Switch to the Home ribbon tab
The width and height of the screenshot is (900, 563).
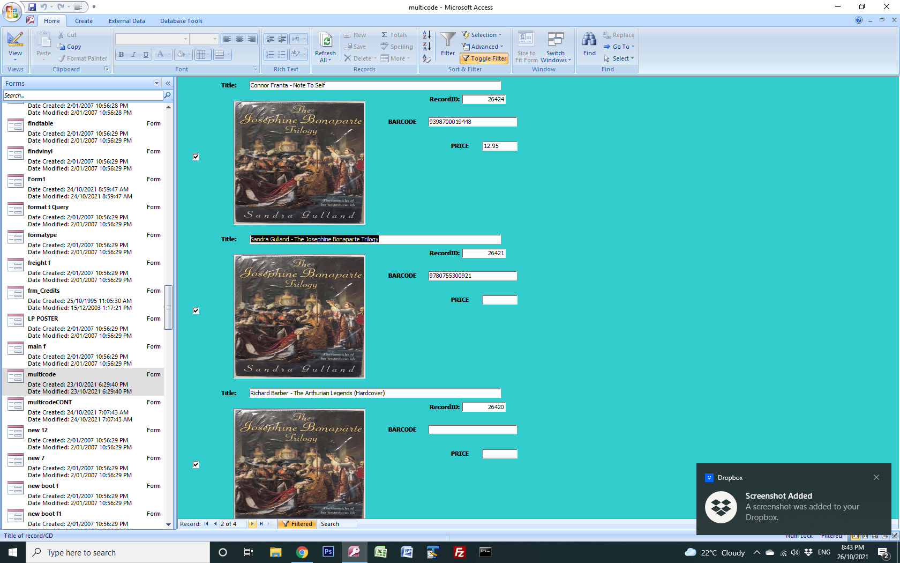[x=52, y=21]
